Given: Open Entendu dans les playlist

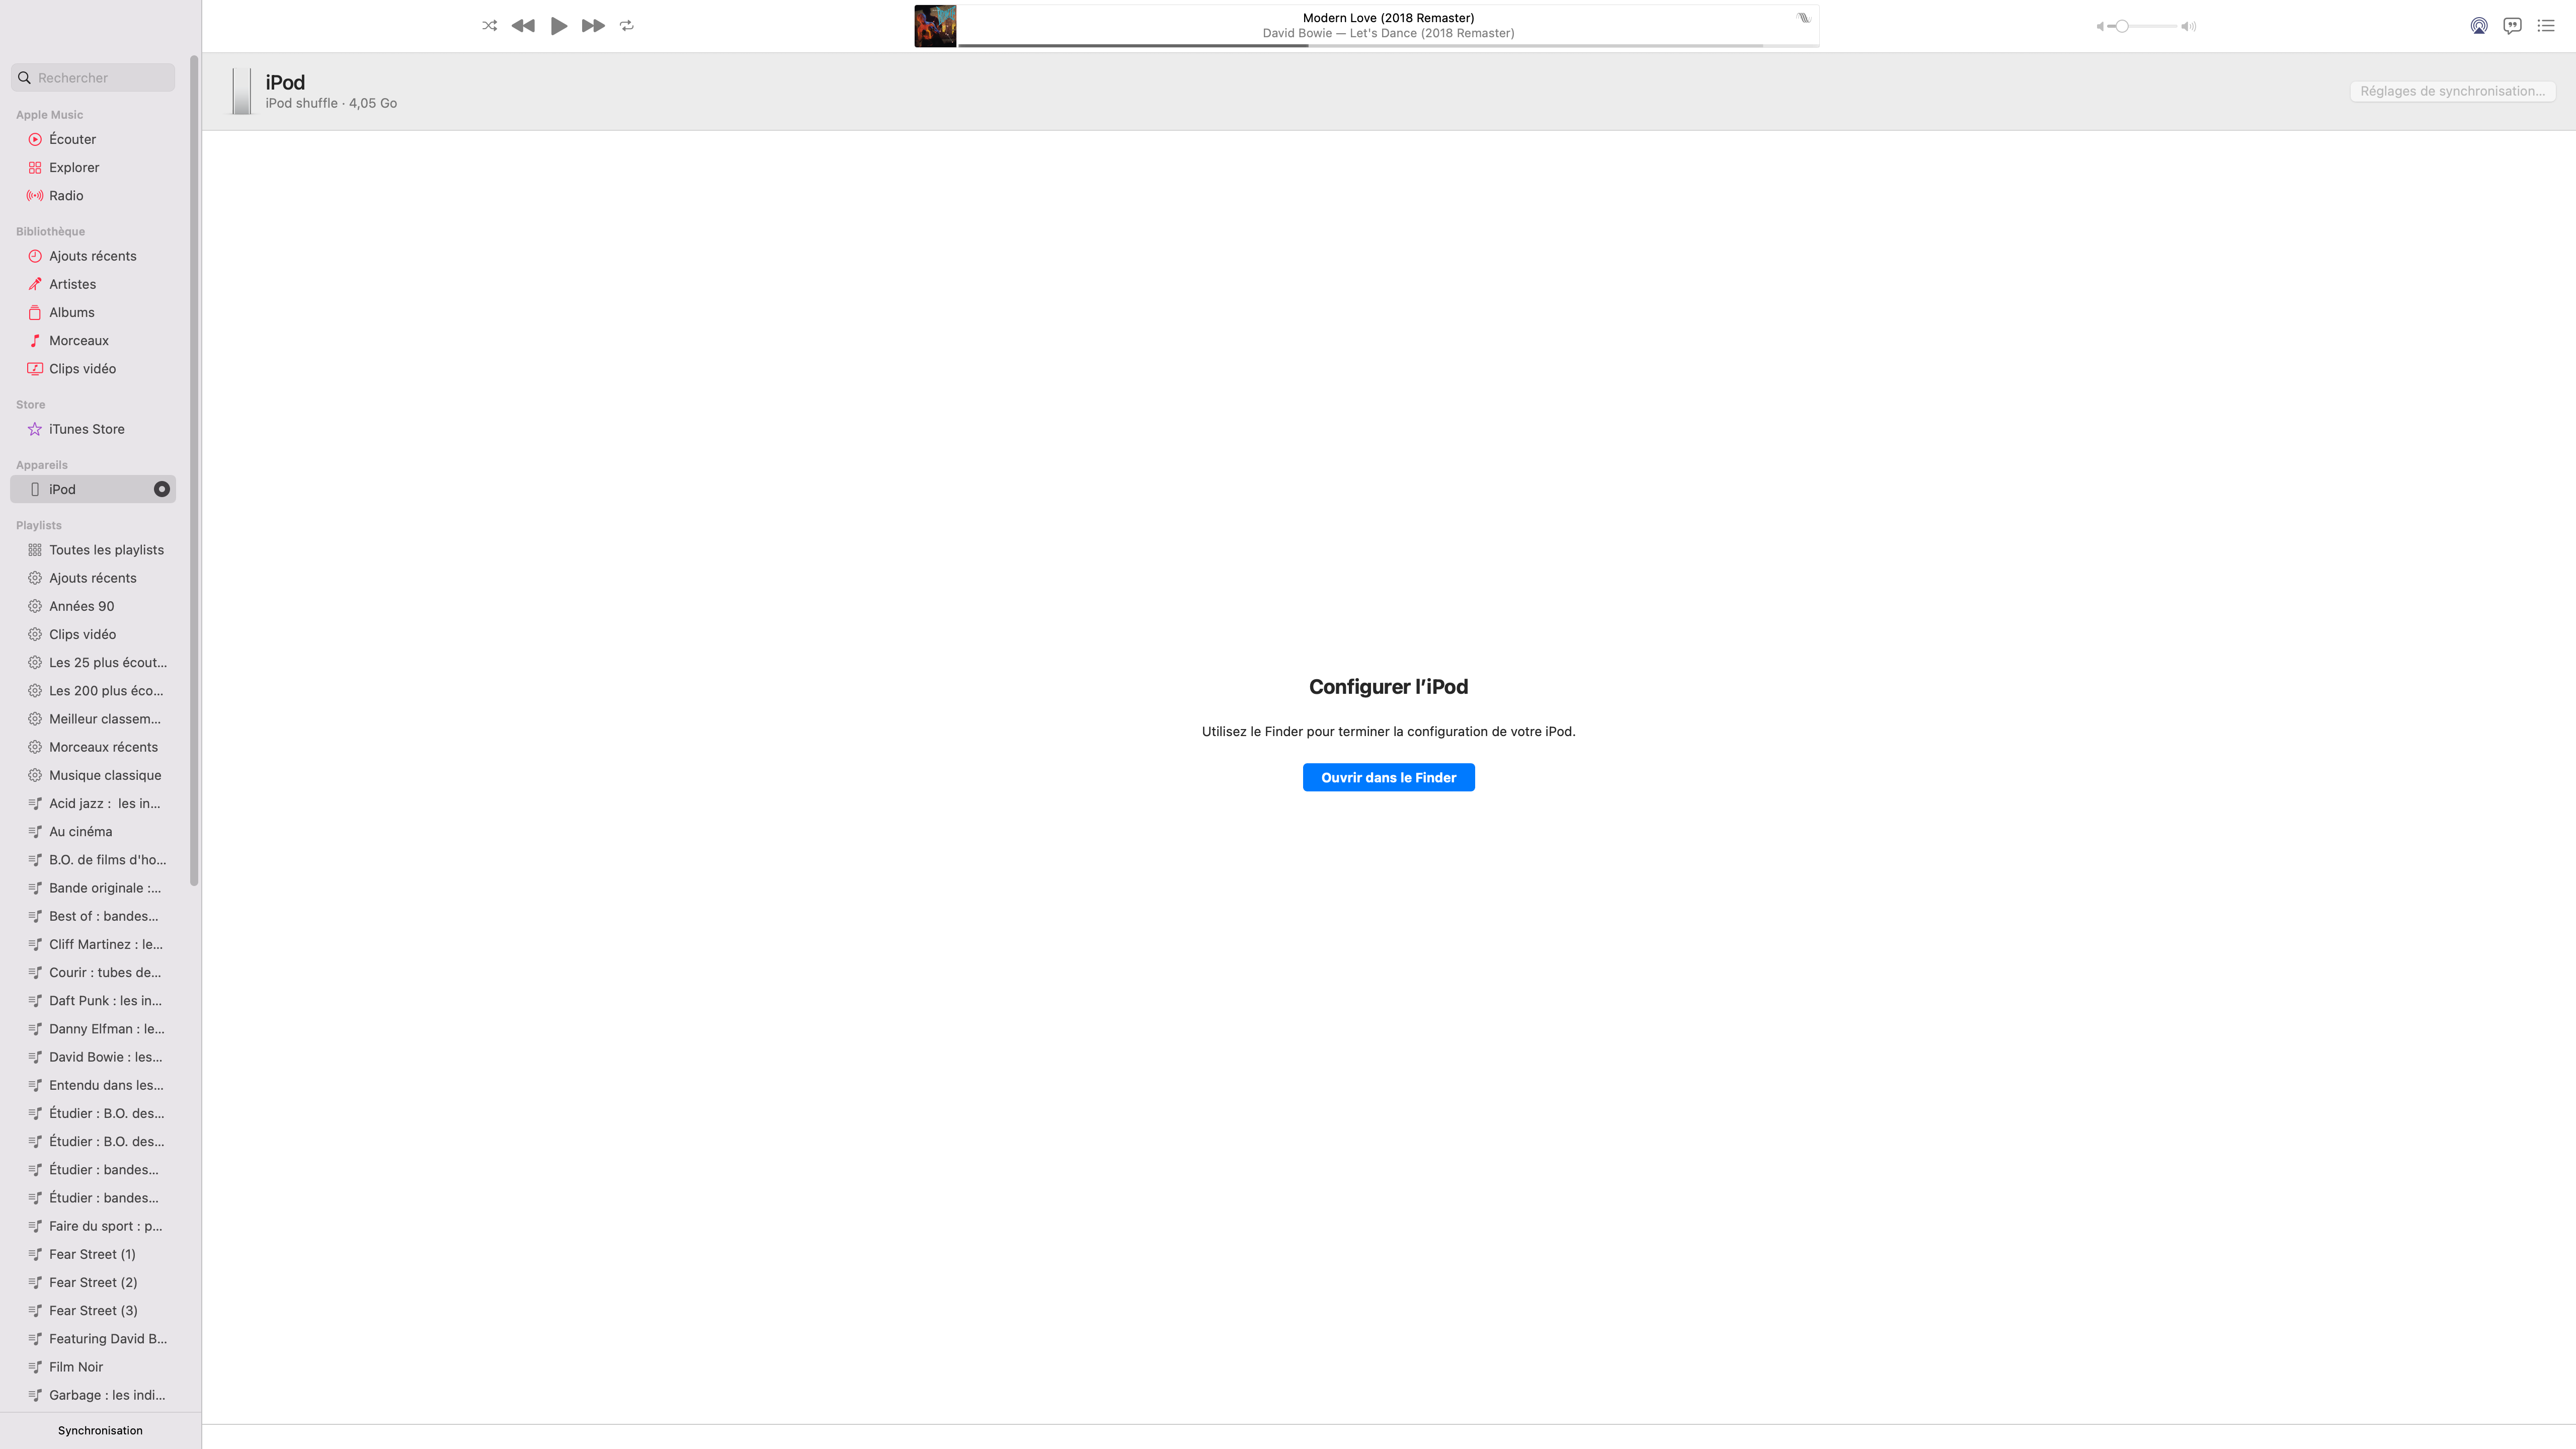Looking at the screenshot, I should coord(93,1085).
